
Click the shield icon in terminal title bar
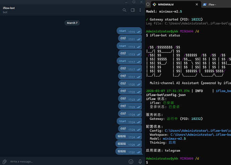pos(148,4)
